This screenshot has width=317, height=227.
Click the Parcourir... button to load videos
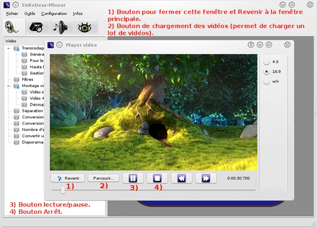(x=104, y=178)
